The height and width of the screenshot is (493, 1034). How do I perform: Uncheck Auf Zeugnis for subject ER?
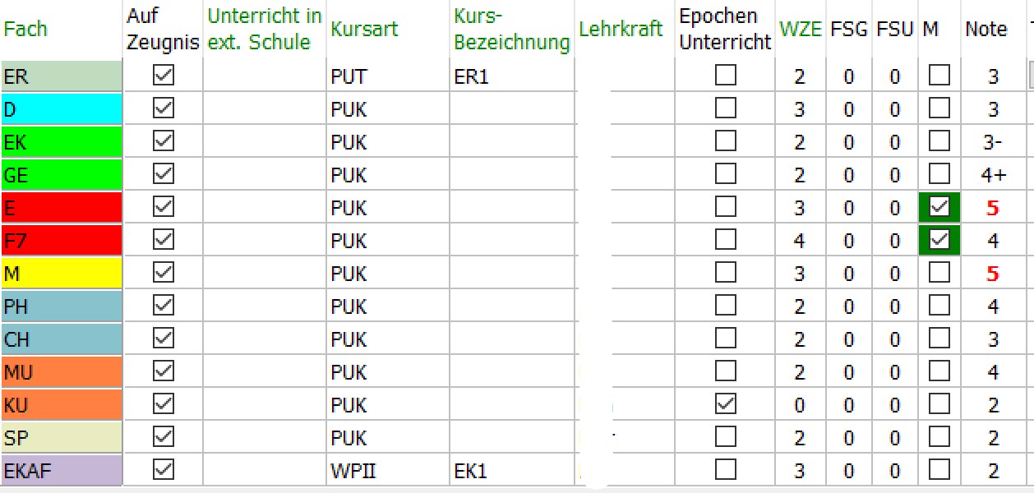(x=164, y=76)
